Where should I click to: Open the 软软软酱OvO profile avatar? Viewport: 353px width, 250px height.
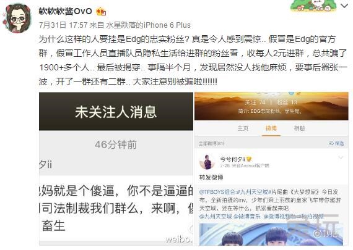tap(18, 19)
